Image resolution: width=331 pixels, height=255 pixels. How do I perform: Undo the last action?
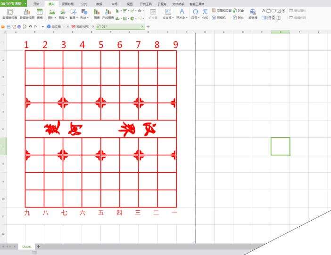pyautogui.click(x=30, y=27)
